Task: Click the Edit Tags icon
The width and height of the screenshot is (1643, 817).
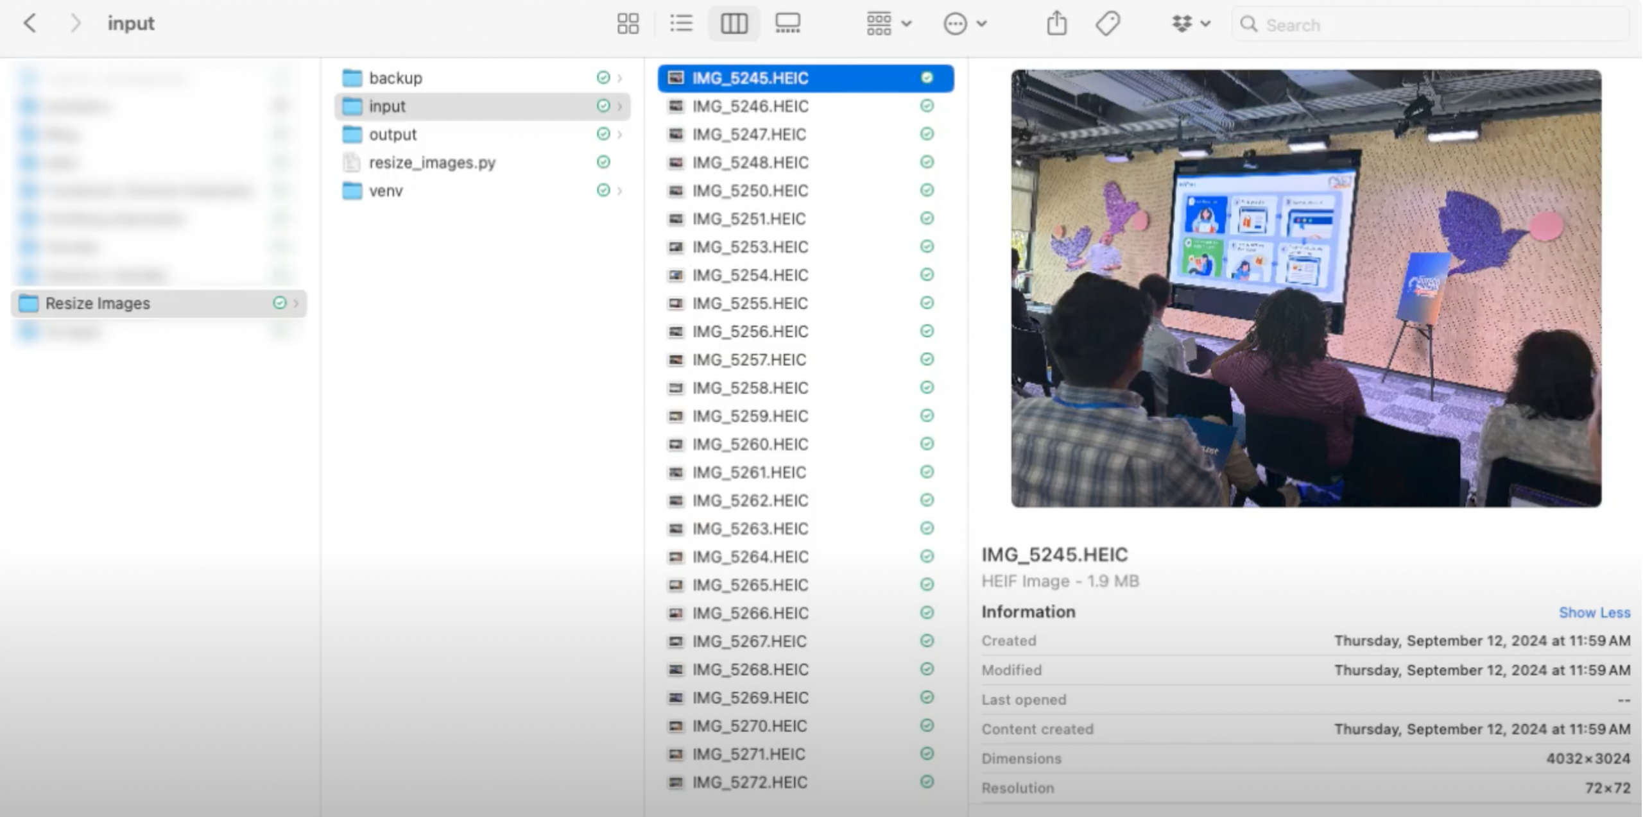Action: tap(1108, 24)
